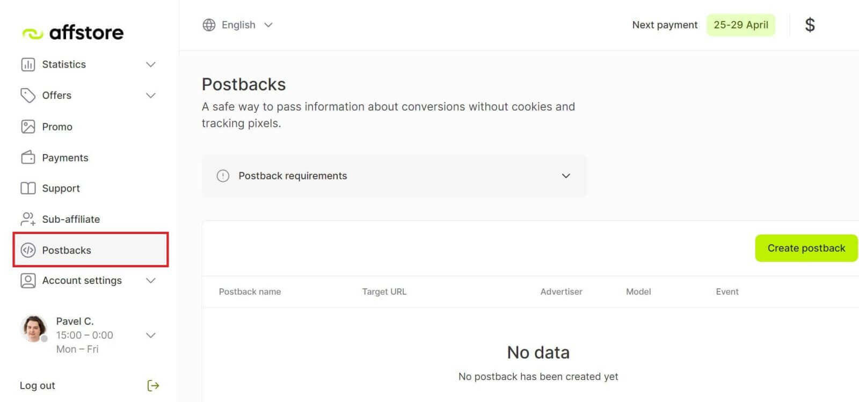The height and width of the screenshot is (402, 859).
Task: Expand the Statistics submenu chevron
Action: [x=151, y=64]
